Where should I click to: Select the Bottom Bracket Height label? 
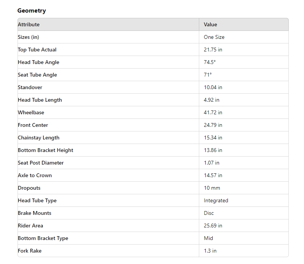click(45, 150)
